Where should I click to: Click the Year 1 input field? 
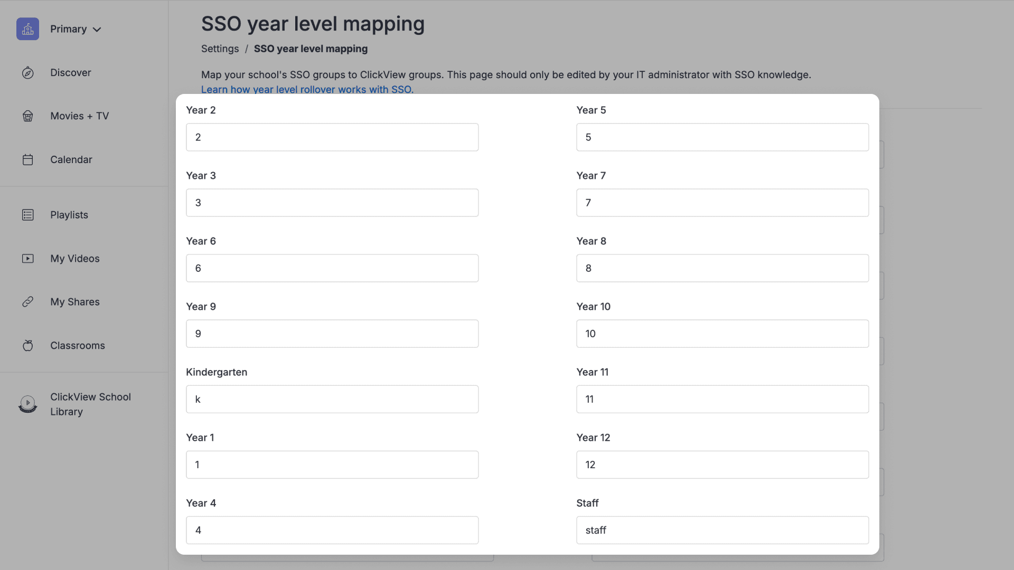tap(332, 464)
